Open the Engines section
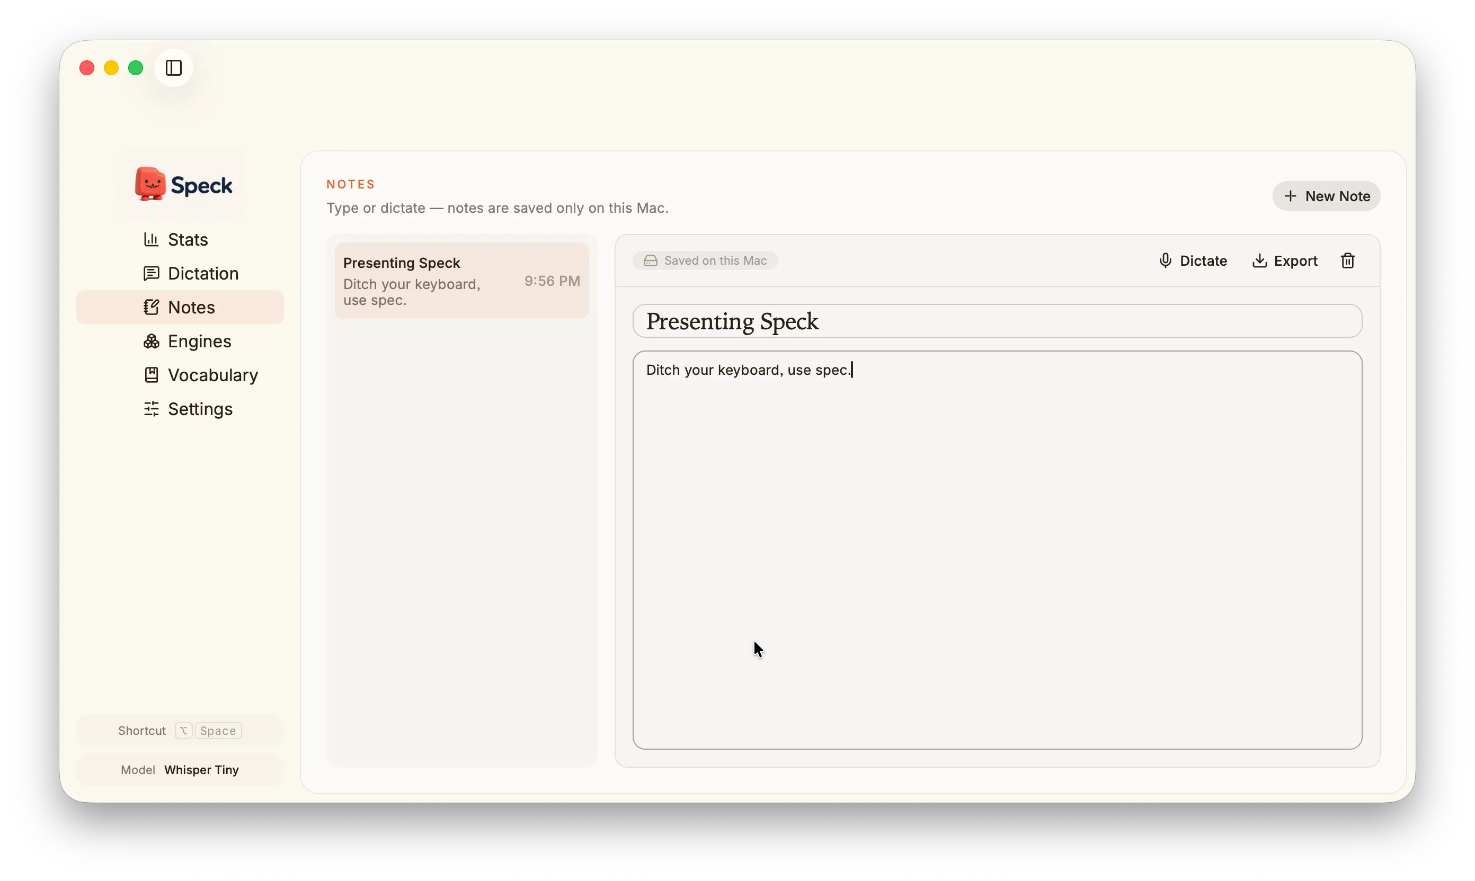The image size is (1475, 881). point(180,341)
